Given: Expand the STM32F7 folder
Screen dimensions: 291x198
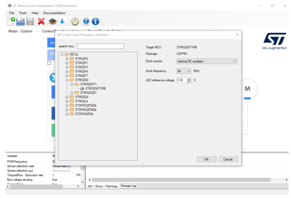Looking at the screenshot, I should [x=67, y=76].
